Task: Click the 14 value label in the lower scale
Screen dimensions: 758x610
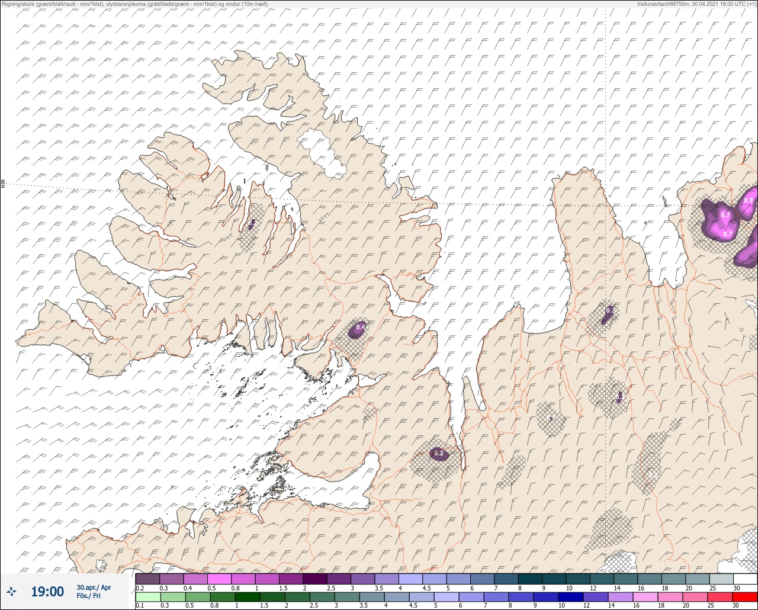Action: click(x=611, y=605)
